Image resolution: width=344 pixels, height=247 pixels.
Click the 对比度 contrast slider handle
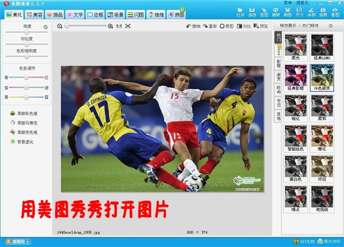pyautogui.click(x=26, y=45)
